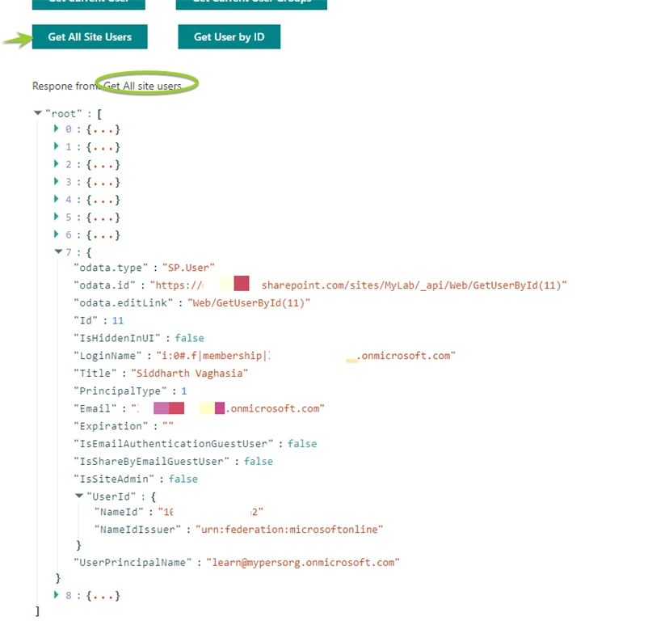Select the empty "Expiration" value

pos(168,426)
